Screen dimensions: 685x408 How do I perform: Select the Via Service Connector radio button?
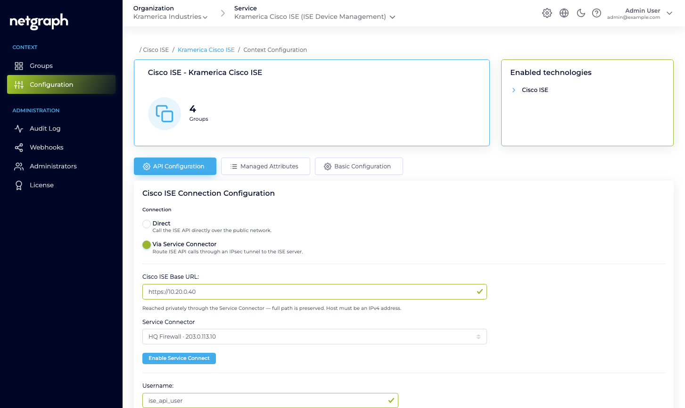(x=147, y=245)
